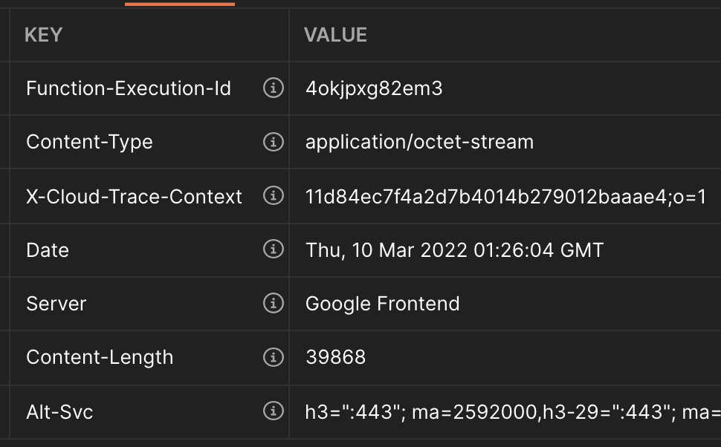Click the KEY column header

pyautogui.click(x=43, y=35)
